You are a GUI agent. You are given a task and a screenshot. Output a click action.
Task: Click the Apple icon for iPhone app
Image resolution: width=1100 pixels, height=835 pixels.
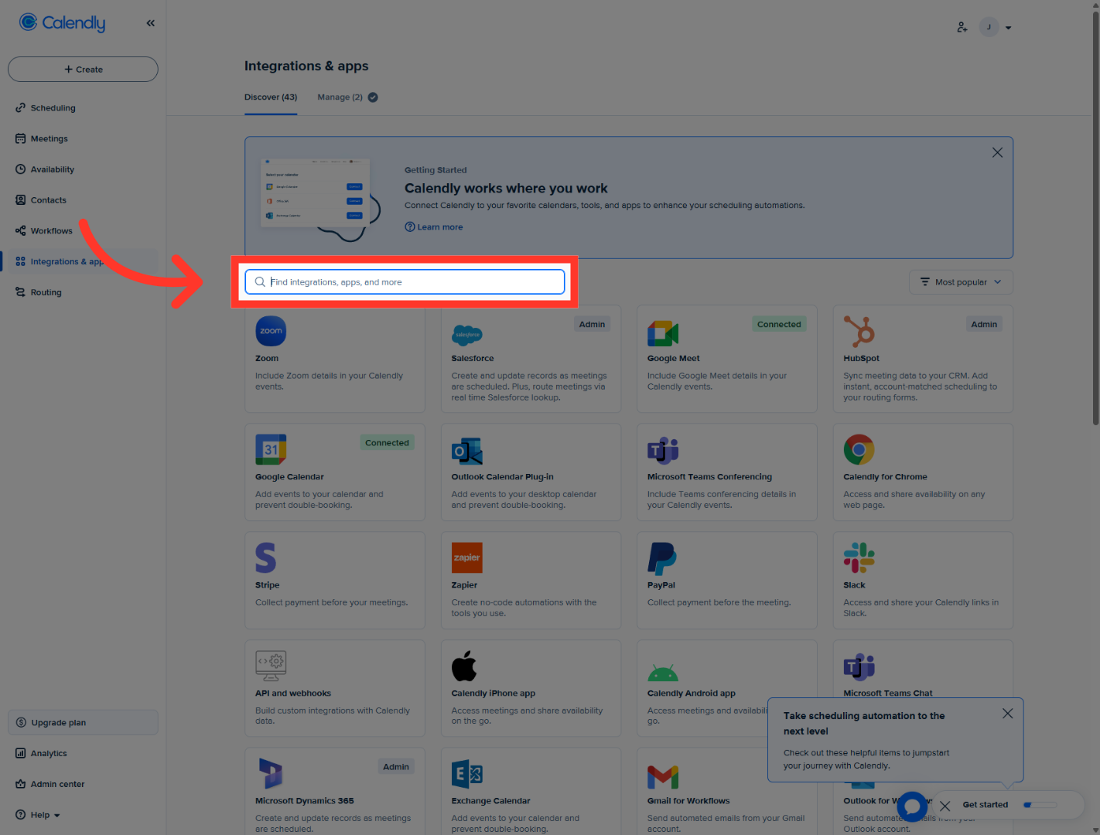pyautogui.click(x=464, y=666)
